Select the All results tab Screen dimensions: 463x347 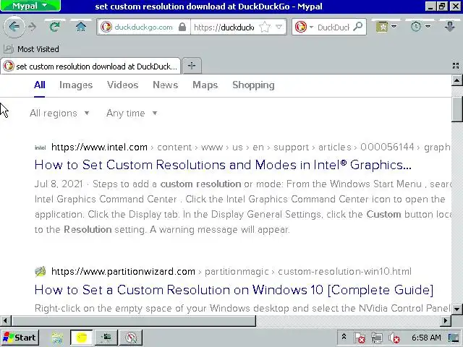[x=40, y=85]
